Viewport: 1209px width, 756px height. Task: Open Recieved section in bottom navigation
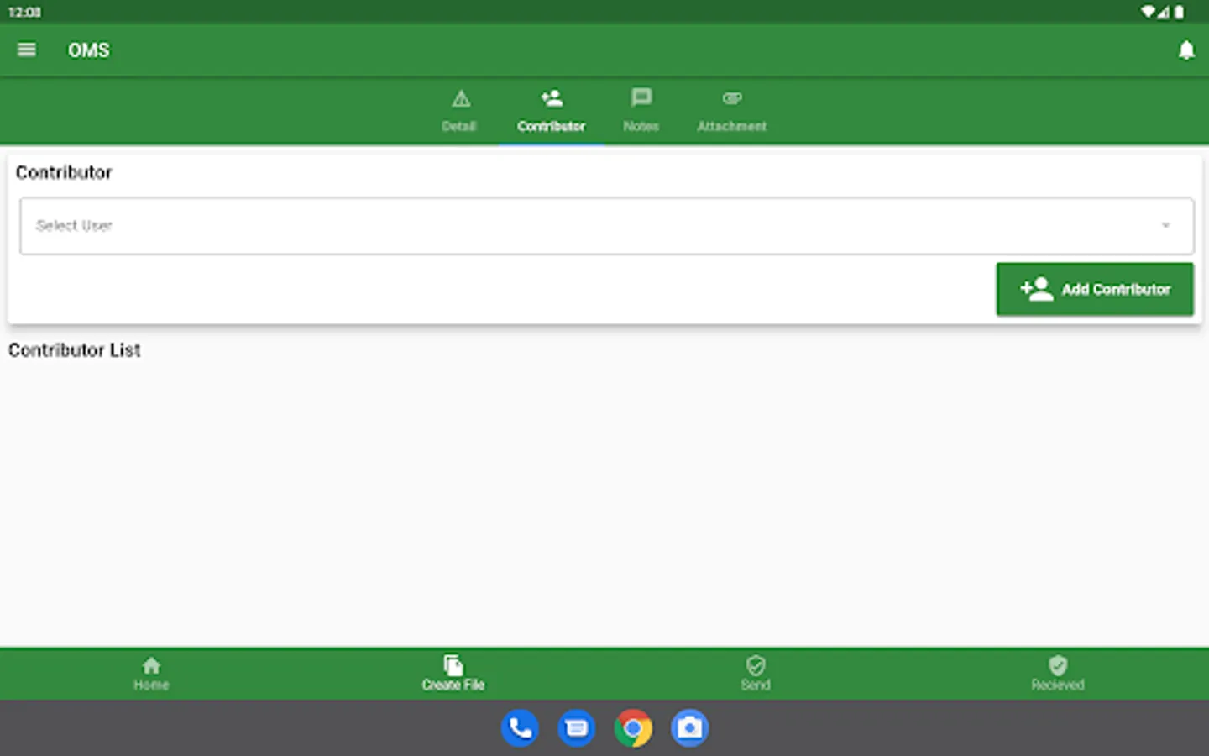(x=1058, y=675)
